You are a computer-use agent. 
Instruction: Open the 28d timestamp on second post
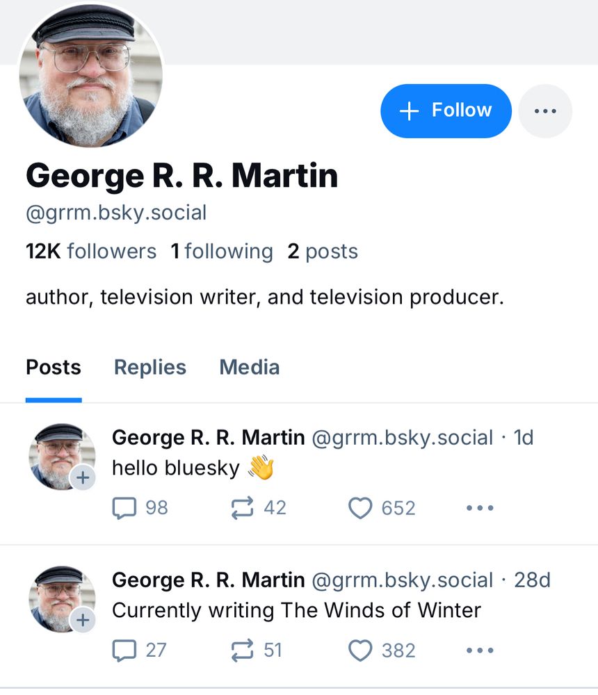click(x=532, y=580)
